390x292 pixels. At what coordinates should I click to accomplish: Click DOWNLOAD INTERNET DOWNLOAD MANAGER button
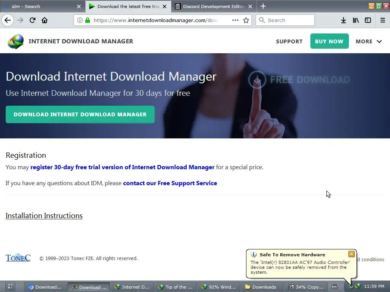point(80,114)
